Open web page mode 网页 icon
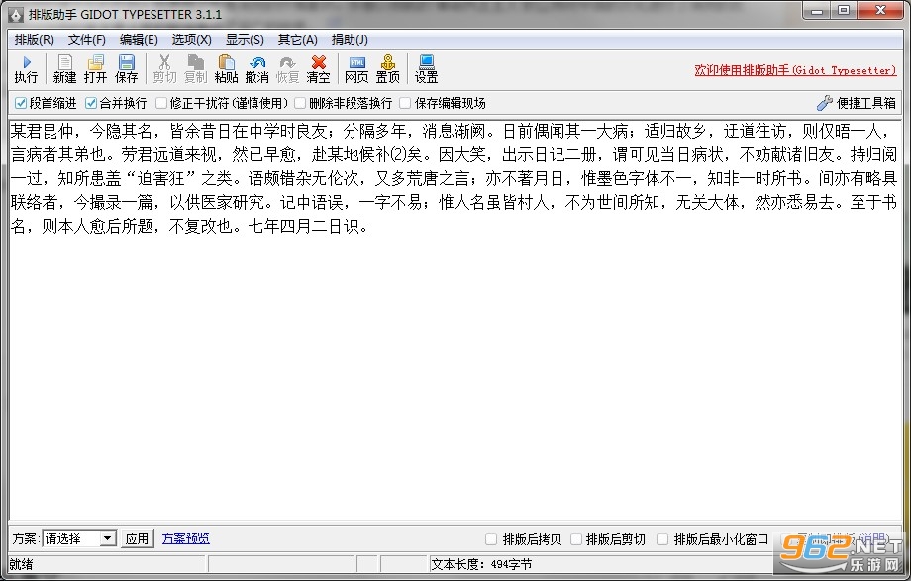This screenshot has width=911, height=581. (356, 69)
